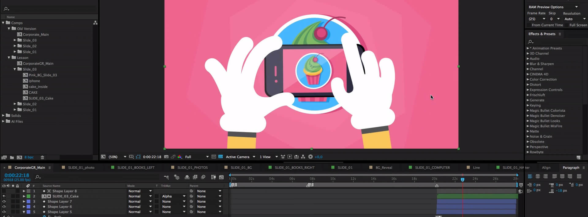Take a snapshot with the camera icon
588x217 pixels.
(x=166, y=157)
